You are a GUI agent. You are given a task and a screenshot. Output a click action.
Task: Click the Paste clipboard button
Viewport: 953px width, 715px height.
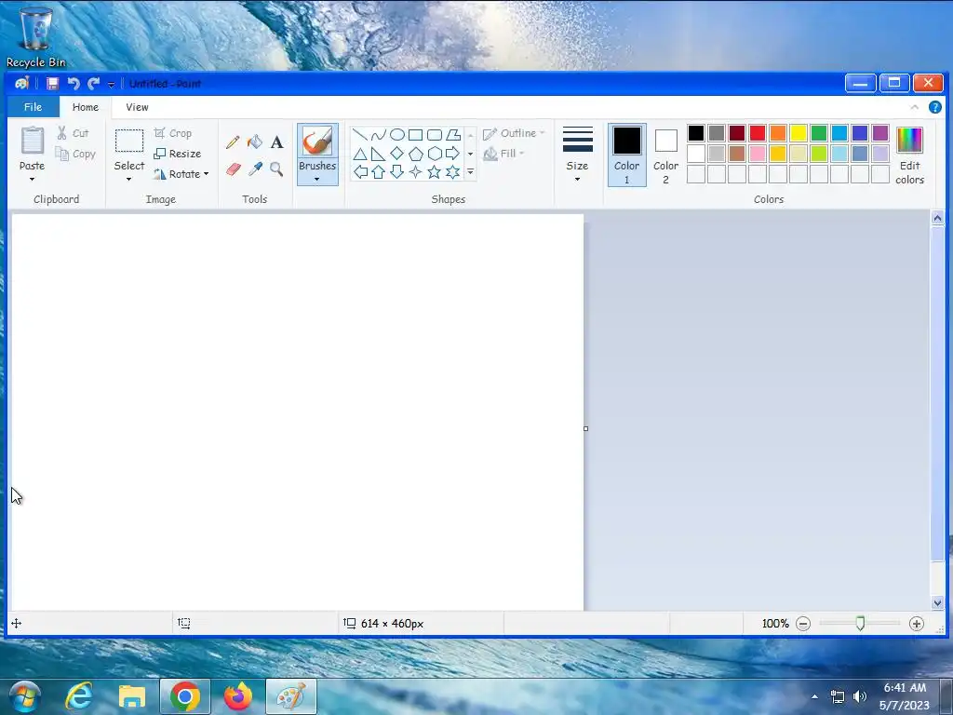point(33,148)
